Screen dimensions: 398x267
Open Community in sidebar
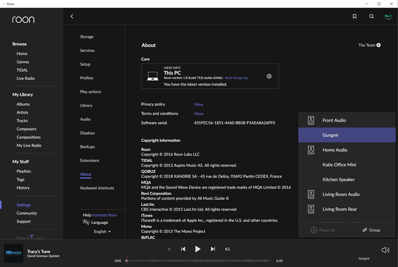(x=27, y=213)
